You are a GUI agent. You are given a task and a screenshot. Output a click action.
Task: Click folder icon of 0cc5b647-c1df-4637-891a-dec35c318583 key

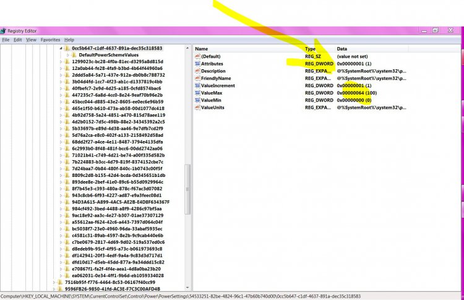pyautogui.click(x=67, y=48)
